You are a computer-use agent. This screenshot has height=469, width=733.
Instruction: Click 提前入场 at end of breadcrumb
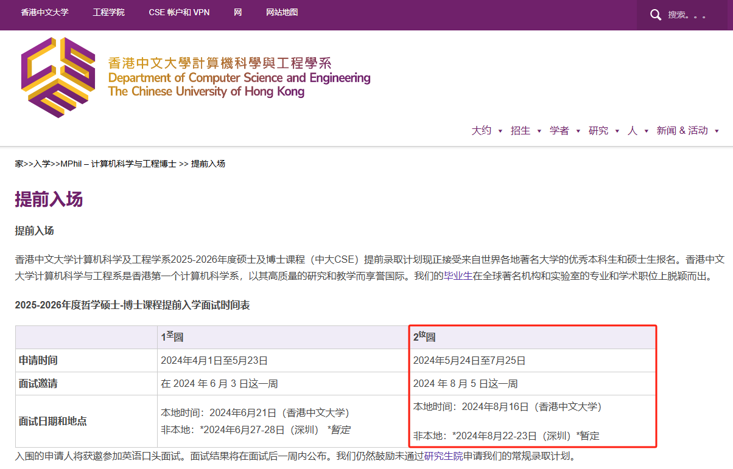click(208, 164)
